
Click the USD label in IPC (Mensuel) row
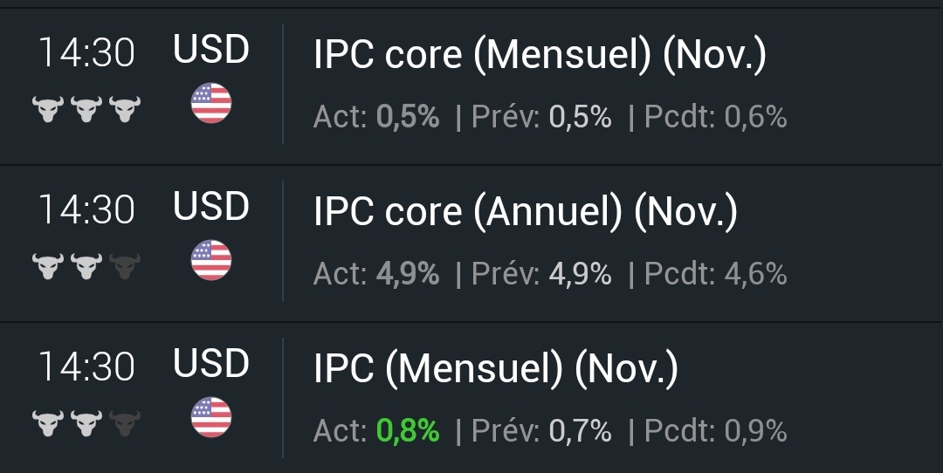tap(211, 364)
